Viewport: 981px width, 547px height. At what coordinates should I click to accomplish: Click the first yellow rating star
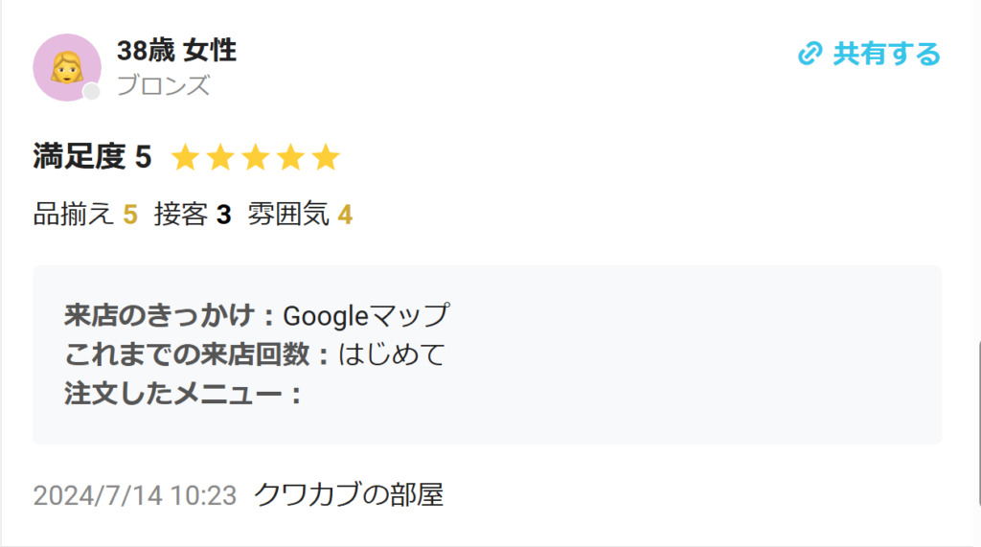tap(186, 157)
